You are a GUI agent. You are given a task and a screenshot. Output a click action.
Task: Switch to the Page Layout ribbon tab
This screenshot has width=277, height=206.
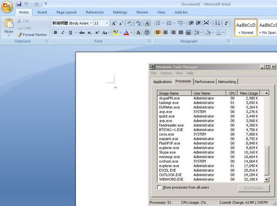coord(66,12)
